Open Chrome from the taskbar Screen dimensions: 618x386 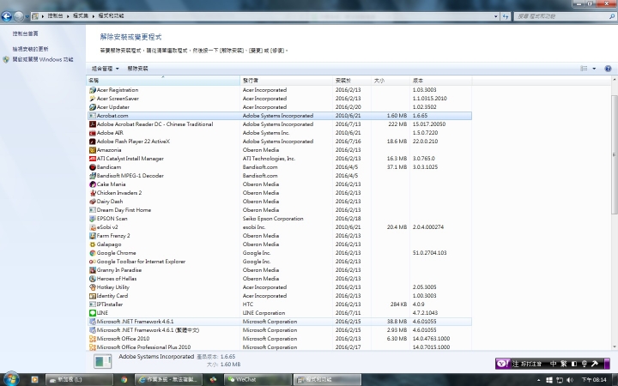pyautogui.click(x=124, y=380)
